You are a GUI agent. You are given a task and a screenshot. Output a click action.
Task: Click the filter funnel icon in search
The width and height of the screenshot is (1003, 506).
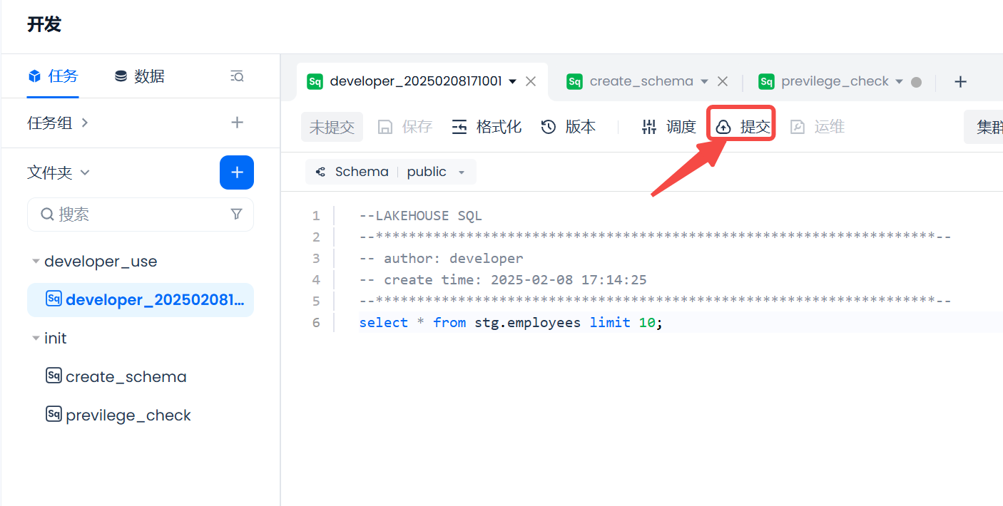(237, 215)
